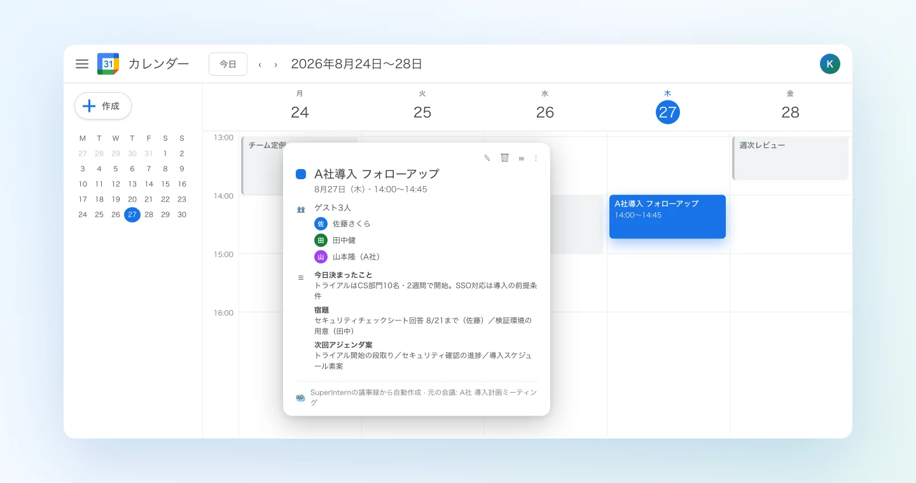
Task: Open the three-dot options in event popup
Action: coord(536,158)
